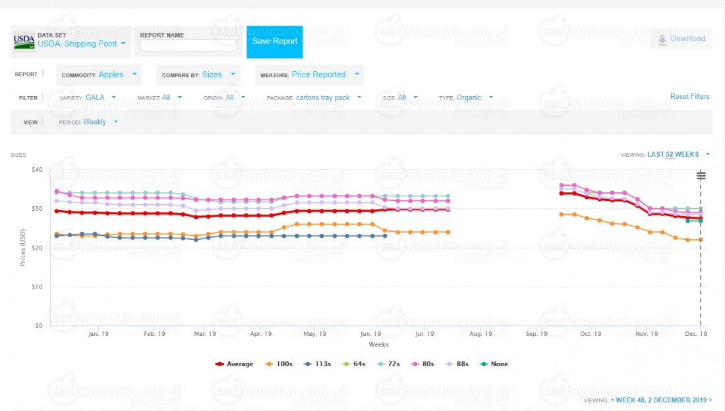This screenshot has width=725, height=411.
Task: Change the Period Weekly dropdown
Action: 88,122
